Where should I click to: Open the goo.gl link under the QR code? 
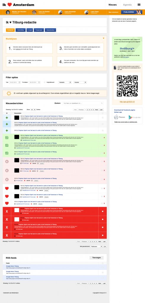127,102
